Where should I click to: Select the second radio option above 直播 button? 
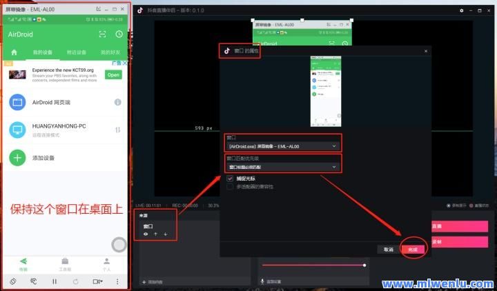tap(471, 205)
